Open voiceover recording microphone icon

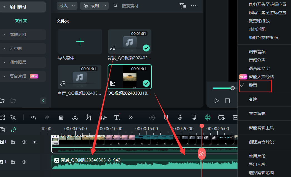[180, 117]
